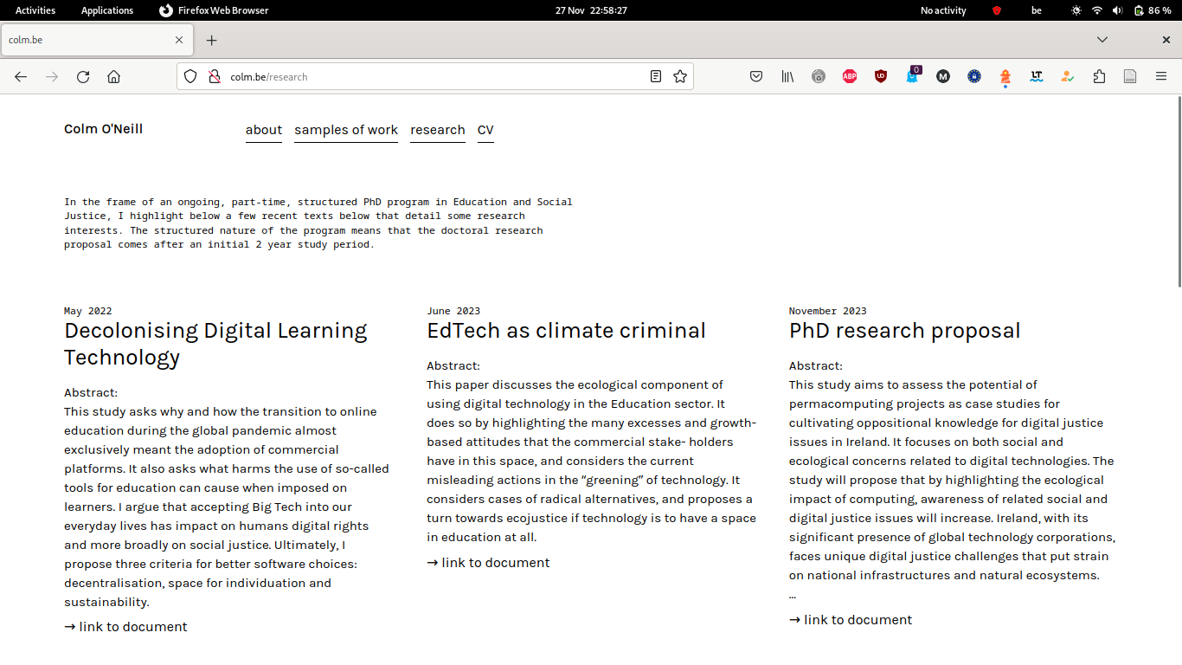Open the 'be' keyboard layout menu
This screenshot has width=1182, height=665.
coord(1037,10)
